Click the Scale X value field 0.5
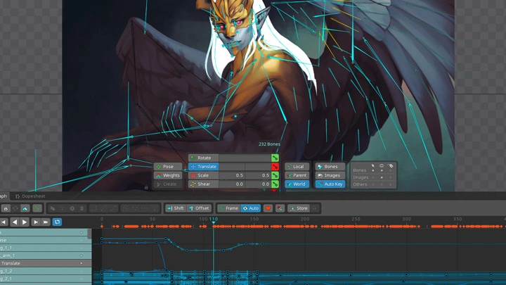 pos(232,175)
